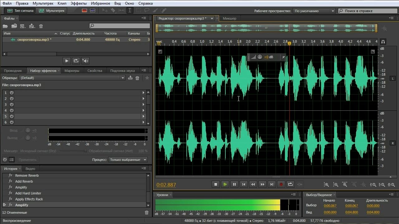Click headphones icon beside timeline ruler
399x224 pixels.
(383, 41)
